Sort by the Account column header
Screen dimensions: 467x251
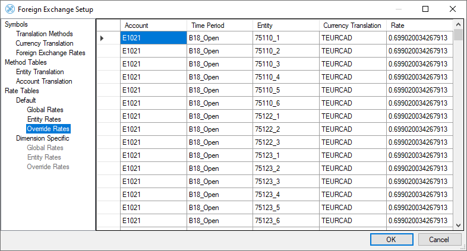click(153, 26)
